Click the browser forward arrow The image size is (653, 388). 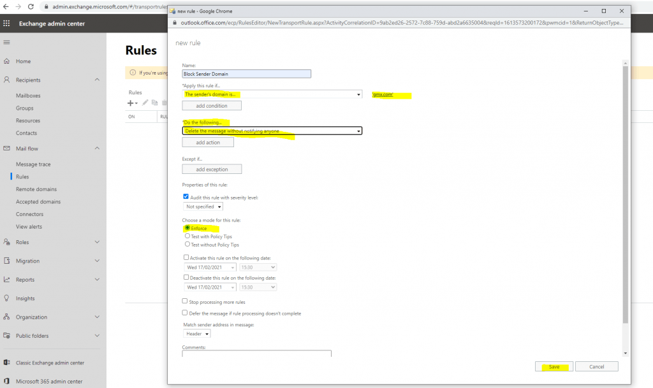18,6
